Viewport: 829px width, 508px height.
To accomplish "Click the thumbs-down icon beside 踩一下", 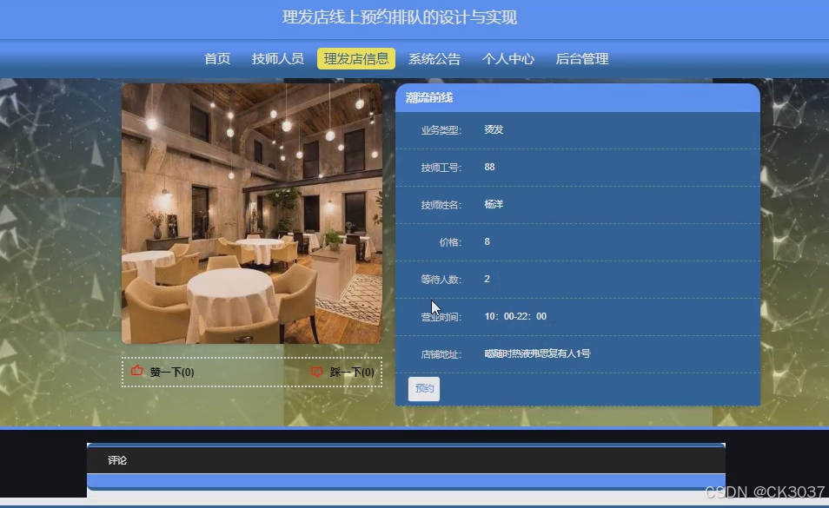I will 317,371.
